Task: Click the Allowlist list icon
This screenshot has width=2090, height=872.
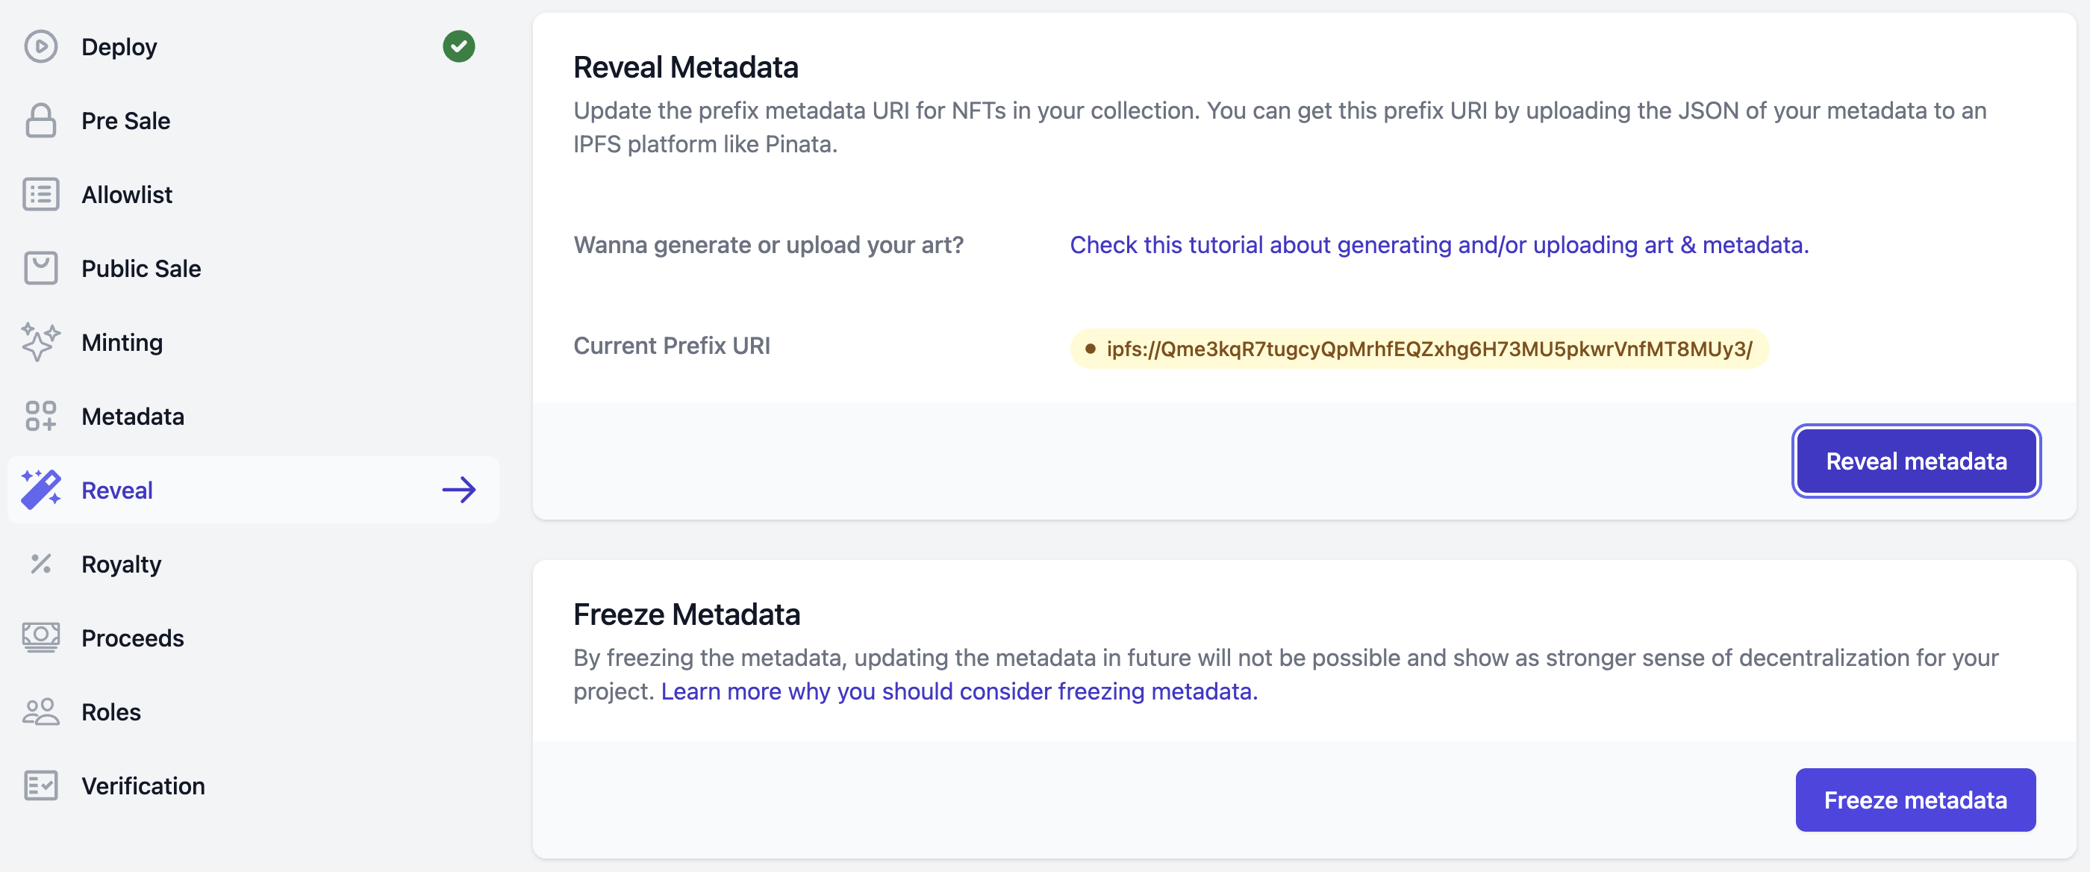Action: (40, 195)
